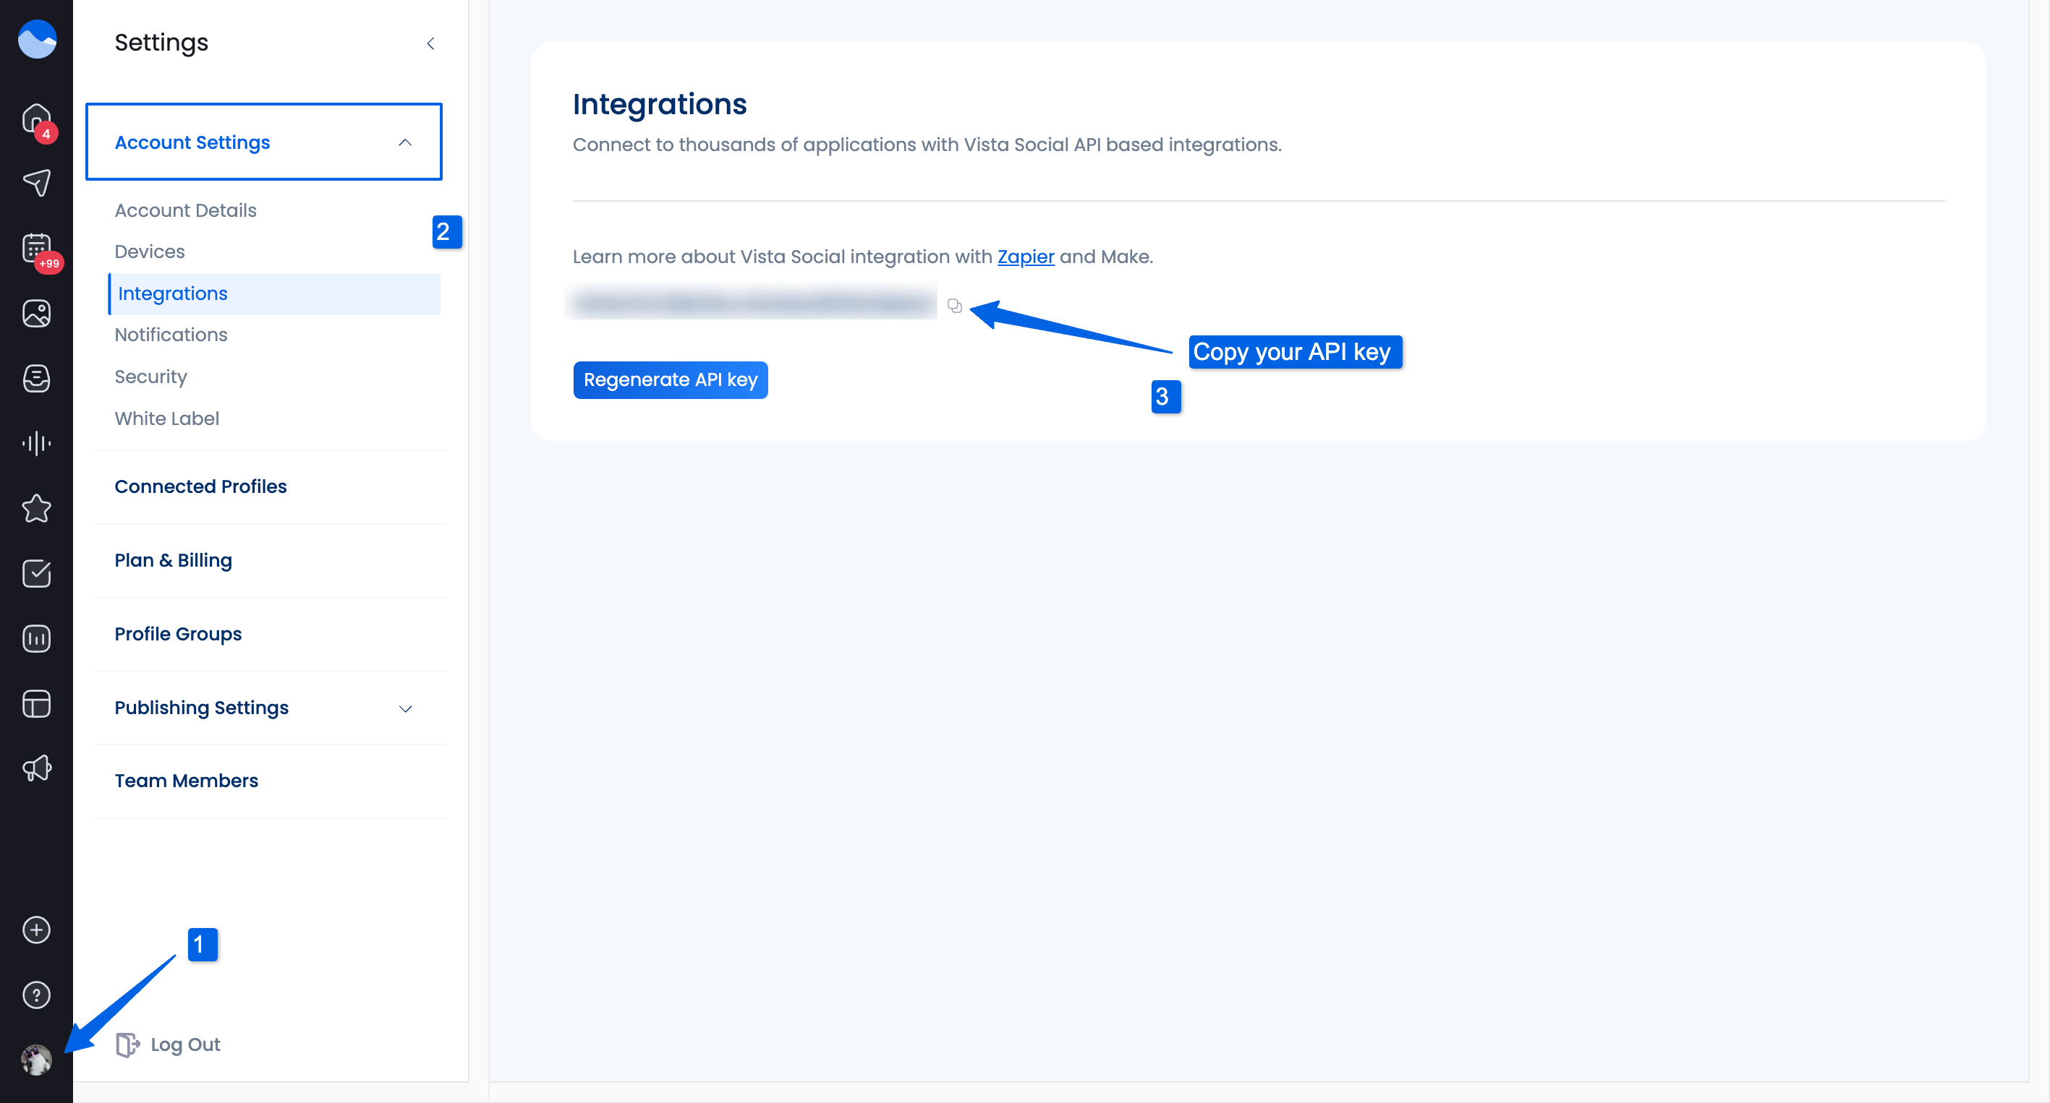This screenshot has height=1103, width=2050.
Task: Click the blurred API key field
Action: pos(750,303)
